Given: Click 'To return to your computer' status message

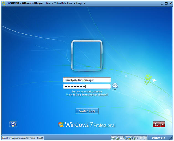Looking at the screenshot, I should pos(22,138).
